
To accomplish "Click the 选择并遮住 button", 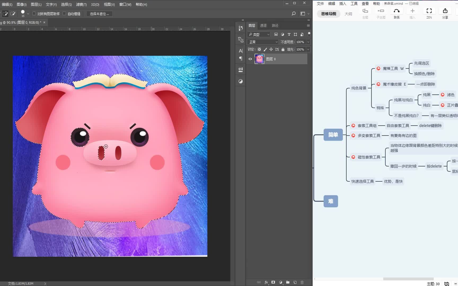I will tap(99, 14).
